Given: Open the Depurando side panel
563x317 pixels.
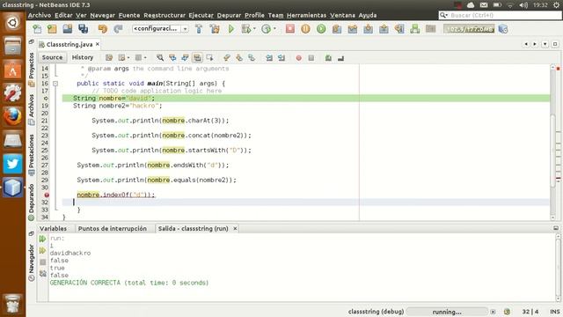Looking at the screenshot, I should coord(32,202).
